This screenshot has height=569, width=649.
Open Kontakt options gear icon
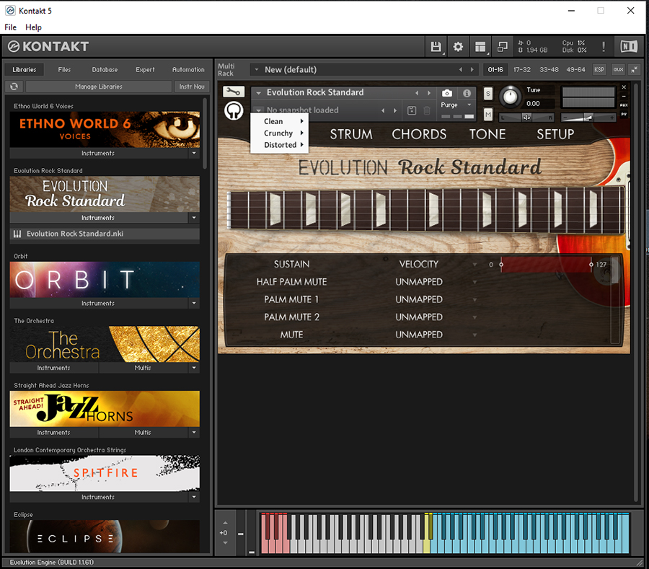pos(458,47)
